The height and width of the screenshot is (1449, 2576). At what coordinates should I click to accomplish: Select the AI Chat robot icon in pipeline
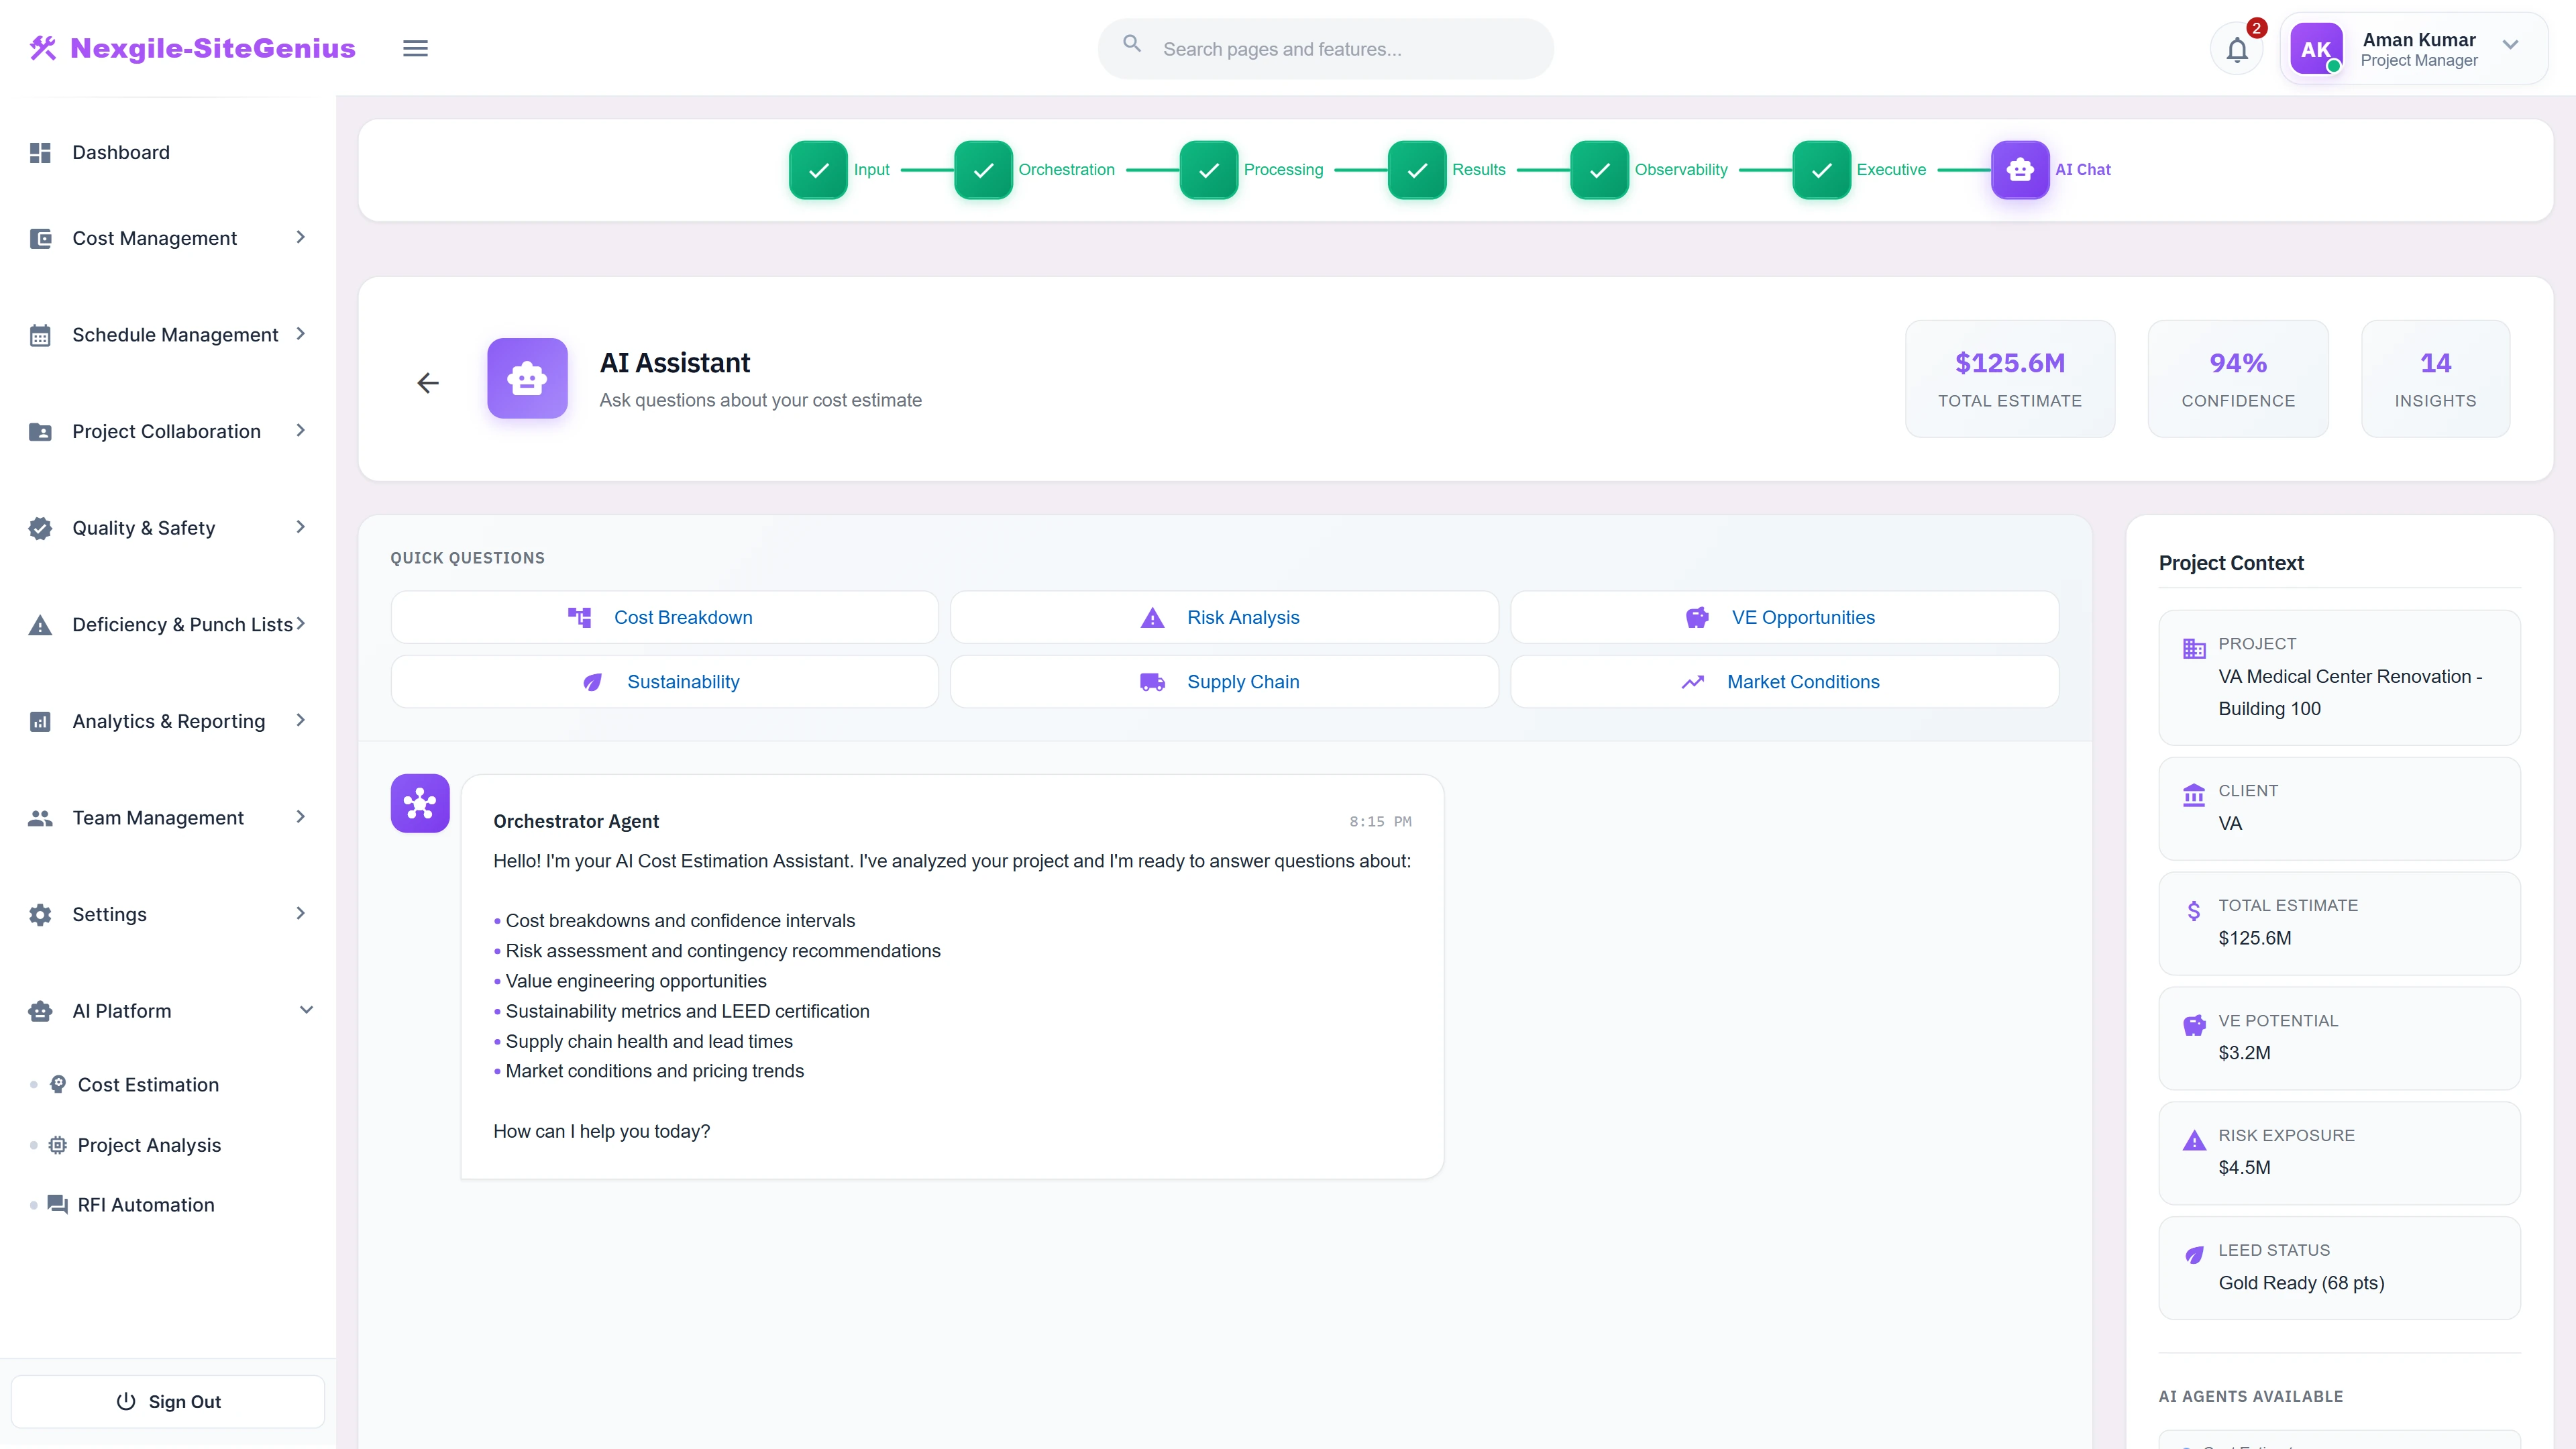click(x=2020, y=169)
